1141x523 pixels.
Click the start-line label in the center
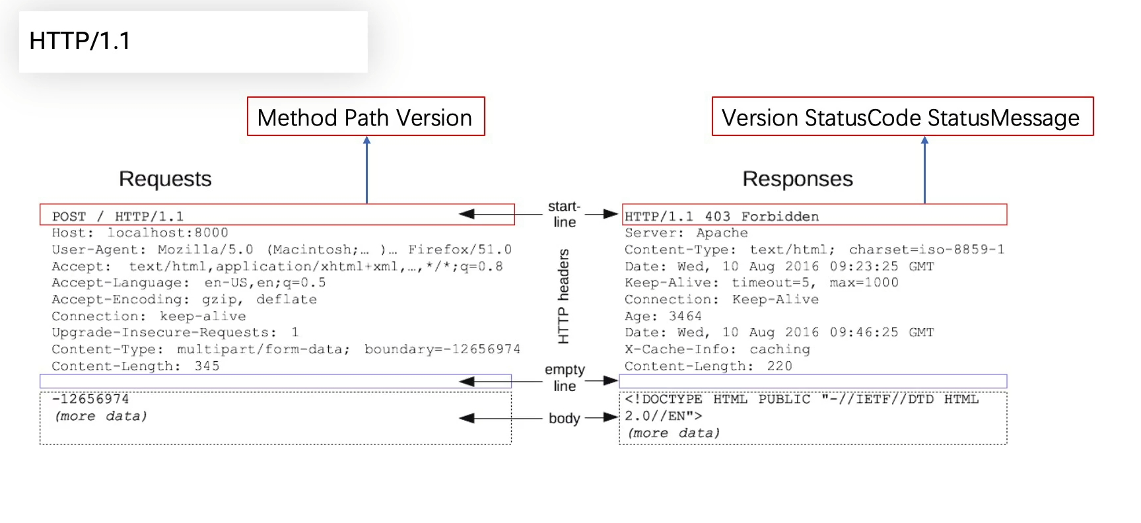click(564, 214)
